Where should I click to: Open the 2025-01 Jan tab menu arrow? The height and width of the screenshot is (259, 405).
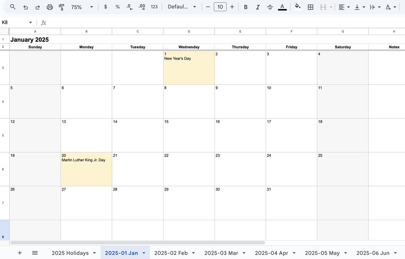click(144, 253)
